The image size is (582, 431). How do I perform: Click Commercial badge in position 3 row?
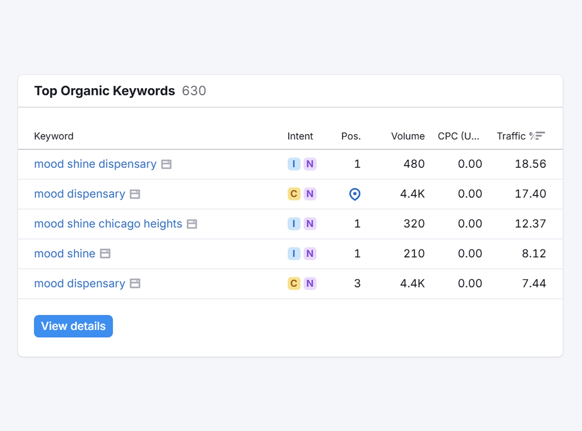click(294, 283)
